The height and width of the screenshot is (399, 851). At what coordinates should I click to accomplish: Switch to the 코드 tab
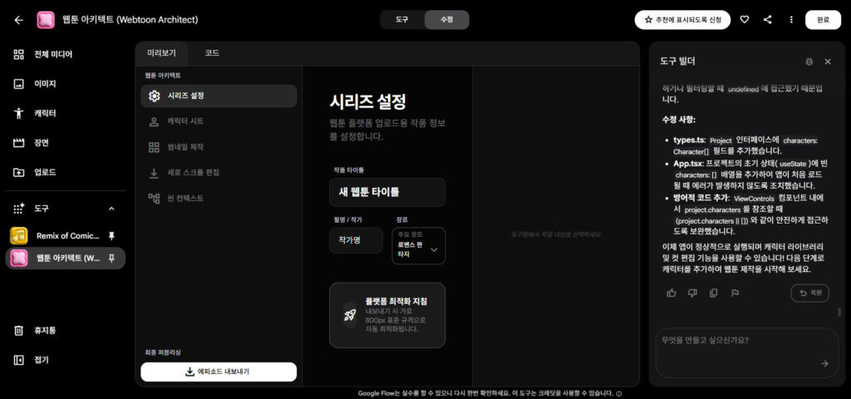click(x=212, y=53)
